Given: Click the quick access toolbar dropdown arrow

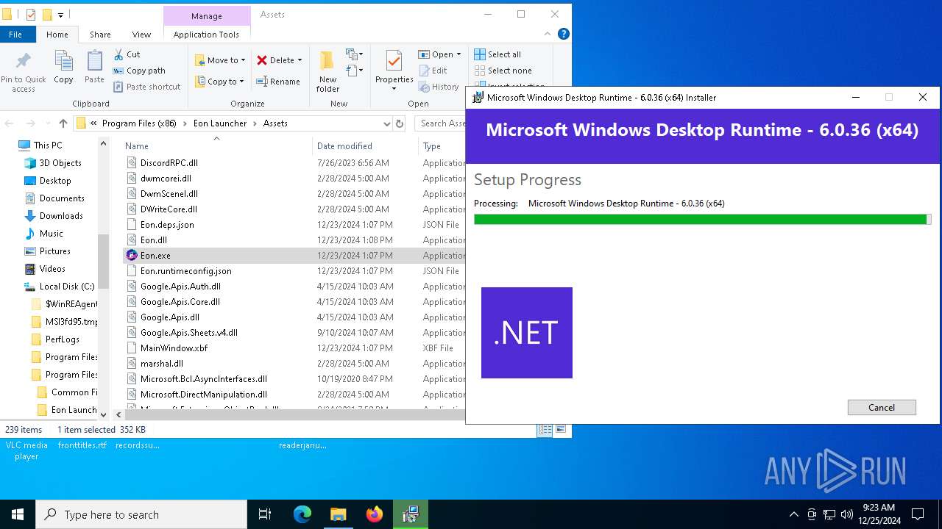Looking at the screenshot, I should (60, 15).
